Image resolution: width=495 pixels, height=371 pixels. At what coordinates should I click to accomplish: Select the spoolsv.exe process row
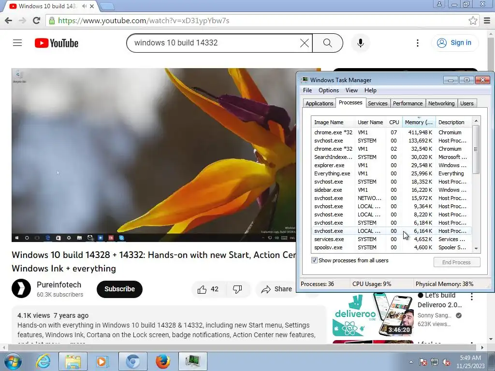[x=392, y=247]
